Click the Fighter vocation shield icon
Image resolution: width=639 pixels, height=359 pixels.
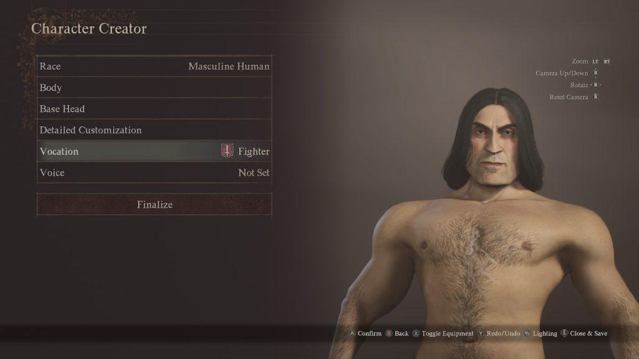(227, 151)
